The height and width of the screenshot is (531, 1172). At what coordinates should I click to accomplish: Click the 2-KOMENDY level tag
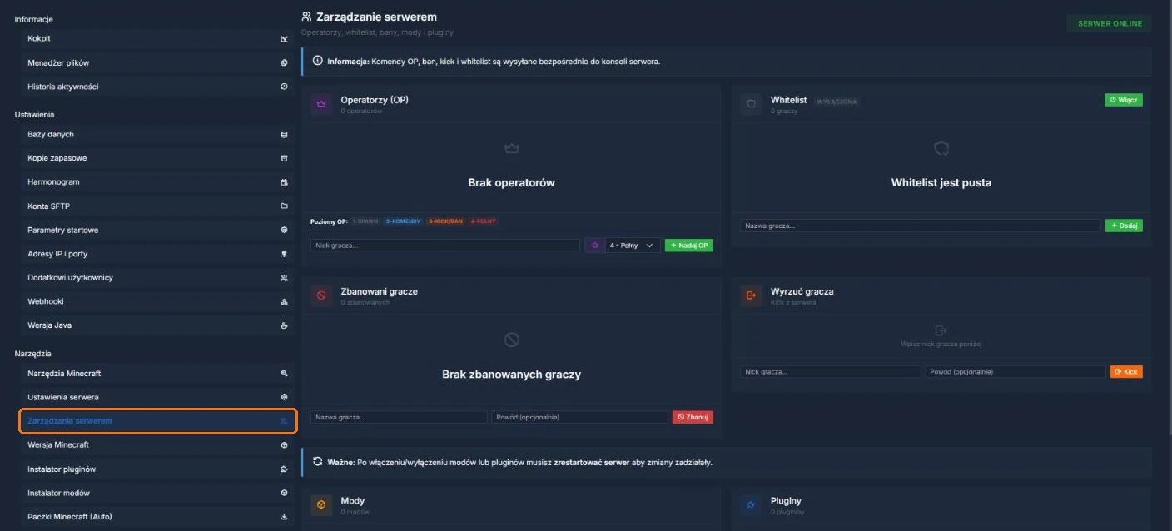(x=404, y=221)
